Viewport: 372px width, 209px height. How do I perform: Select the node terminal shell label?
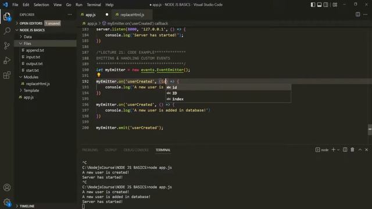click(322, 150)
